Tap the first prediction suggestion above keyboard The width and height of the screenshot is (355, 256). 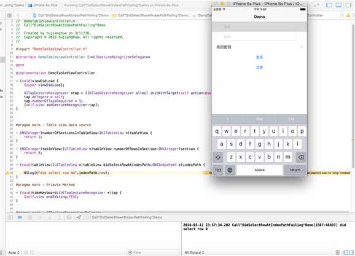point(227,119)
